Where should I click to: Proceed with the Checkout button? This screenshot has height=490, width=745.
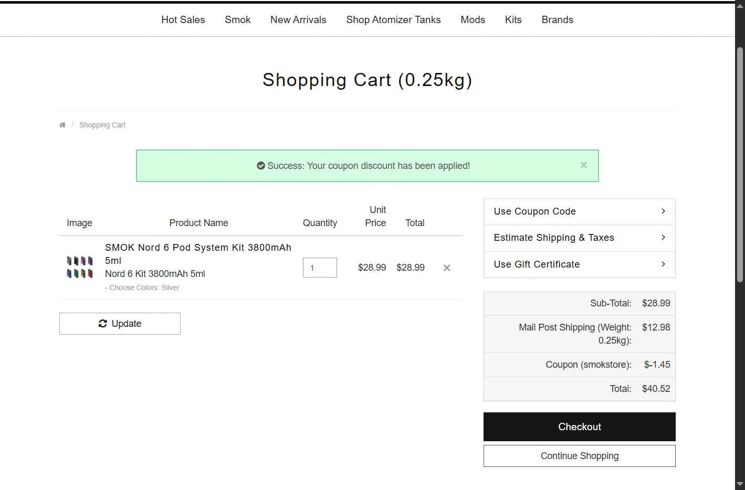(579, 427)
